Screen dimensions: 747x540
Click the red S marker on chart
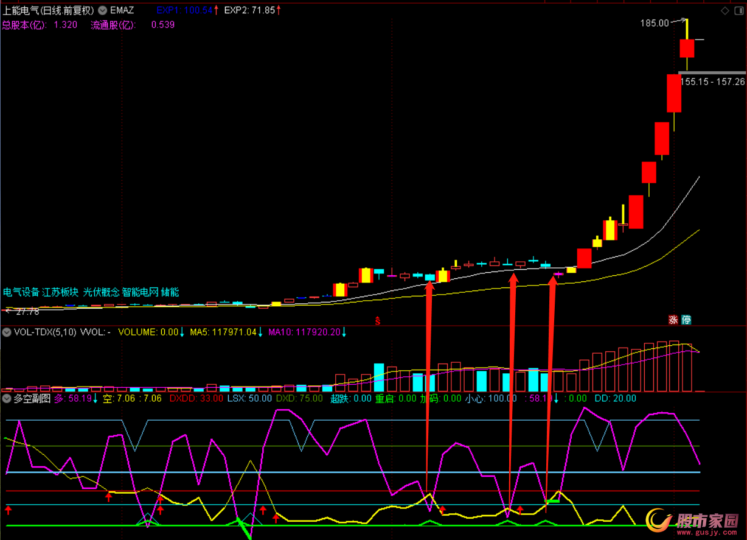pyautogui.click(x=377, y=321)
